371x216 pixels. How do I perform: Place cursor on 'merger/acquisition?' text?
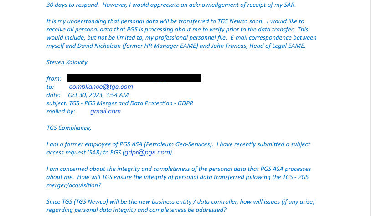(x=74, y=185)
